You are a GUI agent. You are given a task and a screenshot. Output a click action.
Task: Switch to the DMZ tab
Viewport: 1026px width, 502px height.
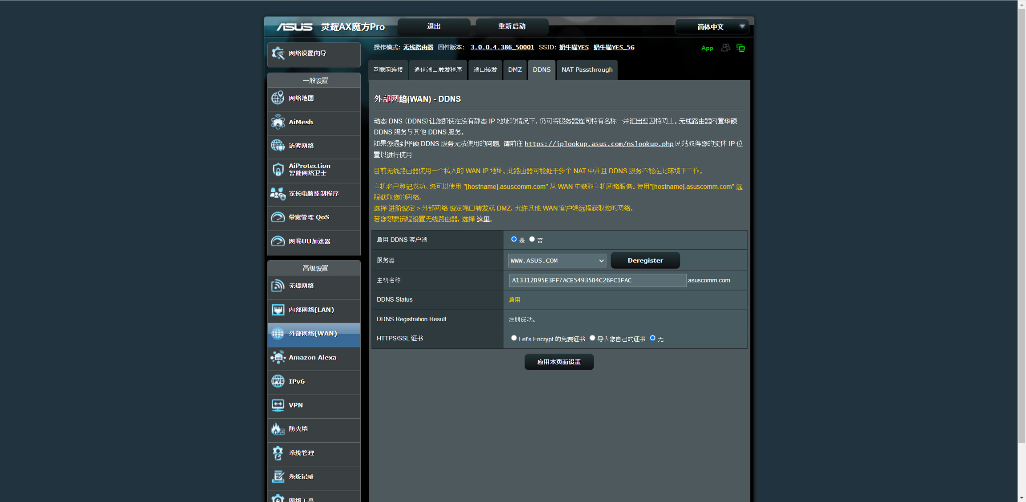515,70
